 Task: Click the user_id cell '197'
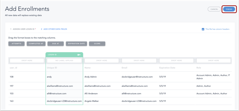[11, 86]
